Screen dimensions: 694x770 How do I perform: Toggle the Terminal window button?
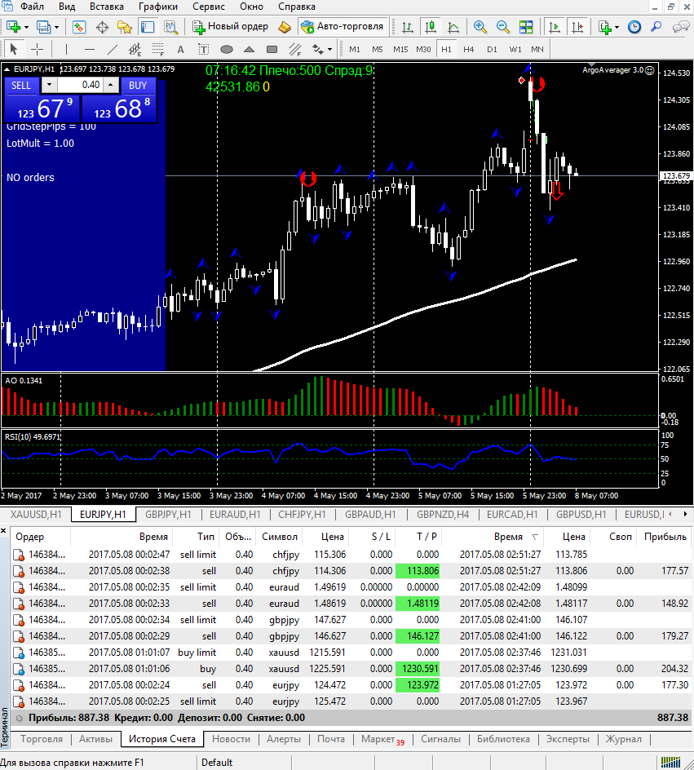[x=148, y=27]
